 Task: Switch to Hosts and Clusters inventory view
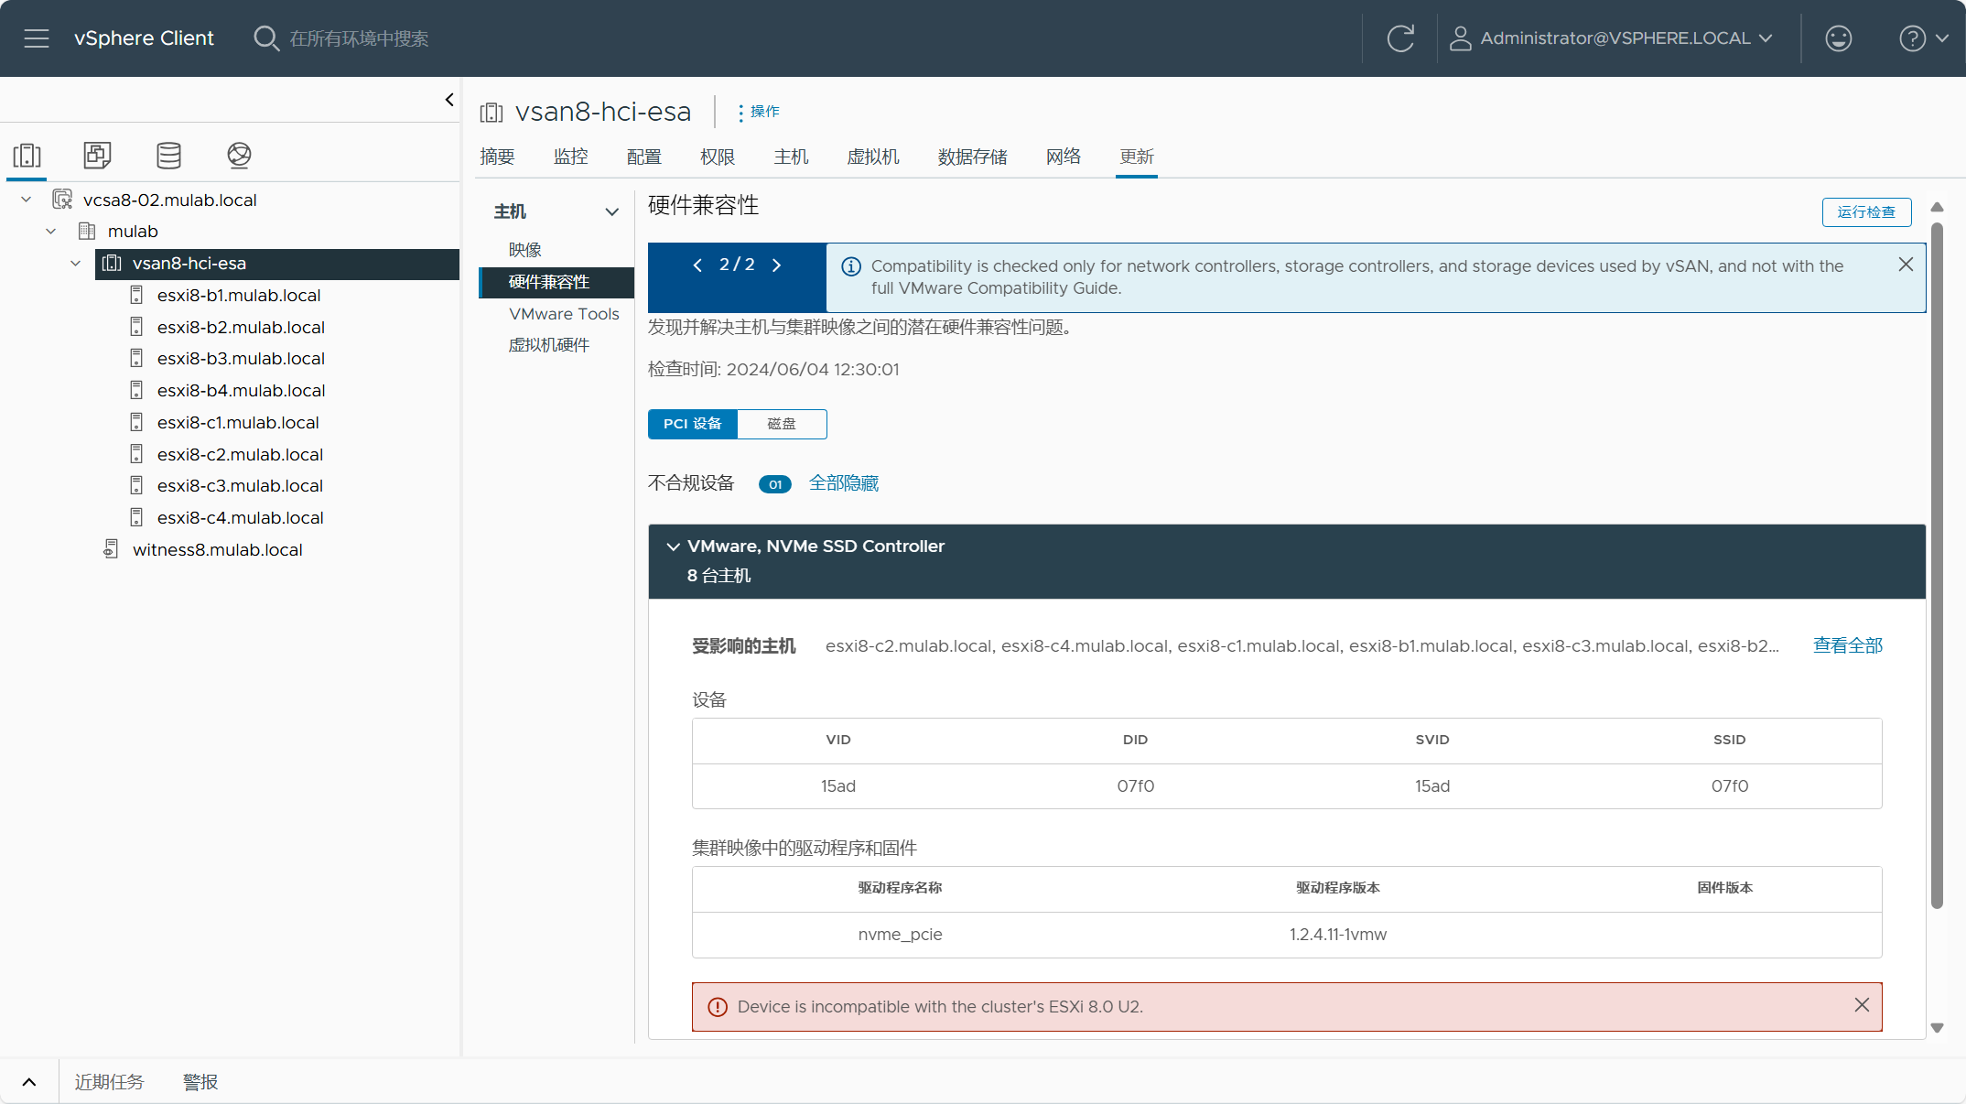[x=27, y=155]
